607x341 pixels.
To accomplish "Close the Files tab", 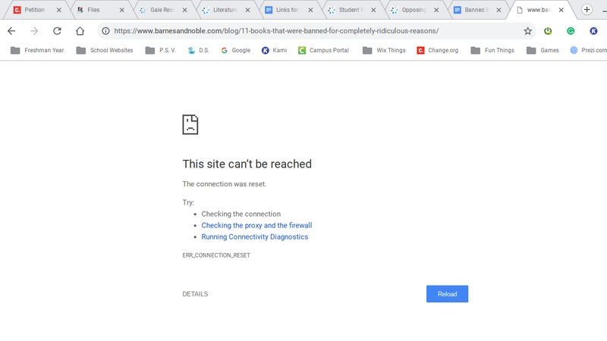I will point(122,10).
